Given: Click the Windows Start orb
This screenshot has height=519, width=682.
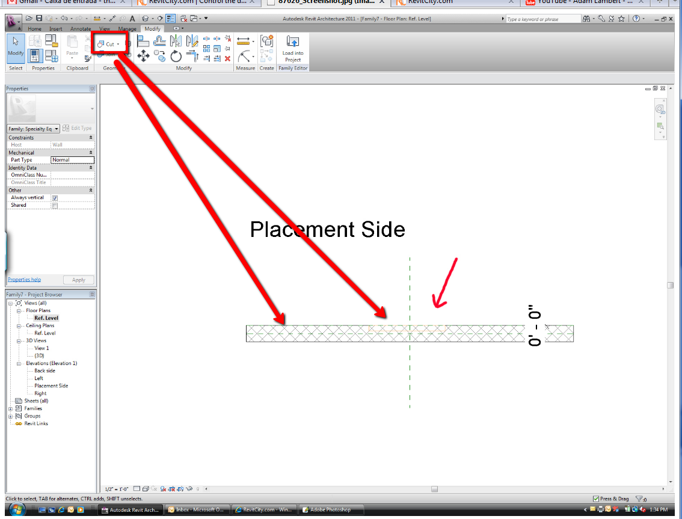Looking at the screenshot, I should (x=16, y=509).
